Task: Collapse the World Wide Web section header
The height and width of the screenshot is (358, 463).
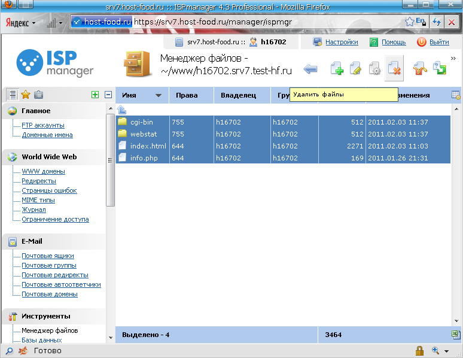Action: tap(49, 157)
